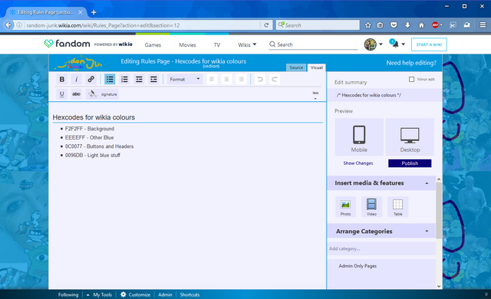The image size is (491, 299).
Task: Open the Format dropdown
Action: (x=185, y=79)
